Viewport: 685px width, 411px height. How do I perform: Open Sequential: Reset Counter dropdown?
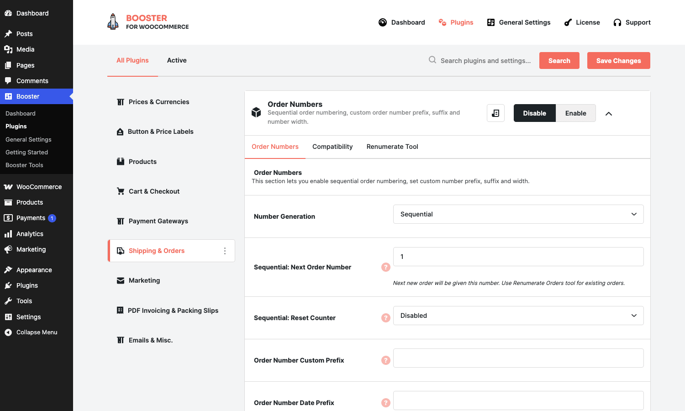[518, 316]
